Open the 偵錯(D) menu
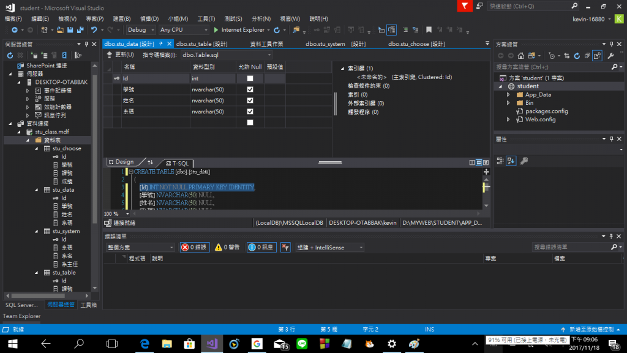The width and height of the screenshot is (627, 353). [x=149, y=19]
